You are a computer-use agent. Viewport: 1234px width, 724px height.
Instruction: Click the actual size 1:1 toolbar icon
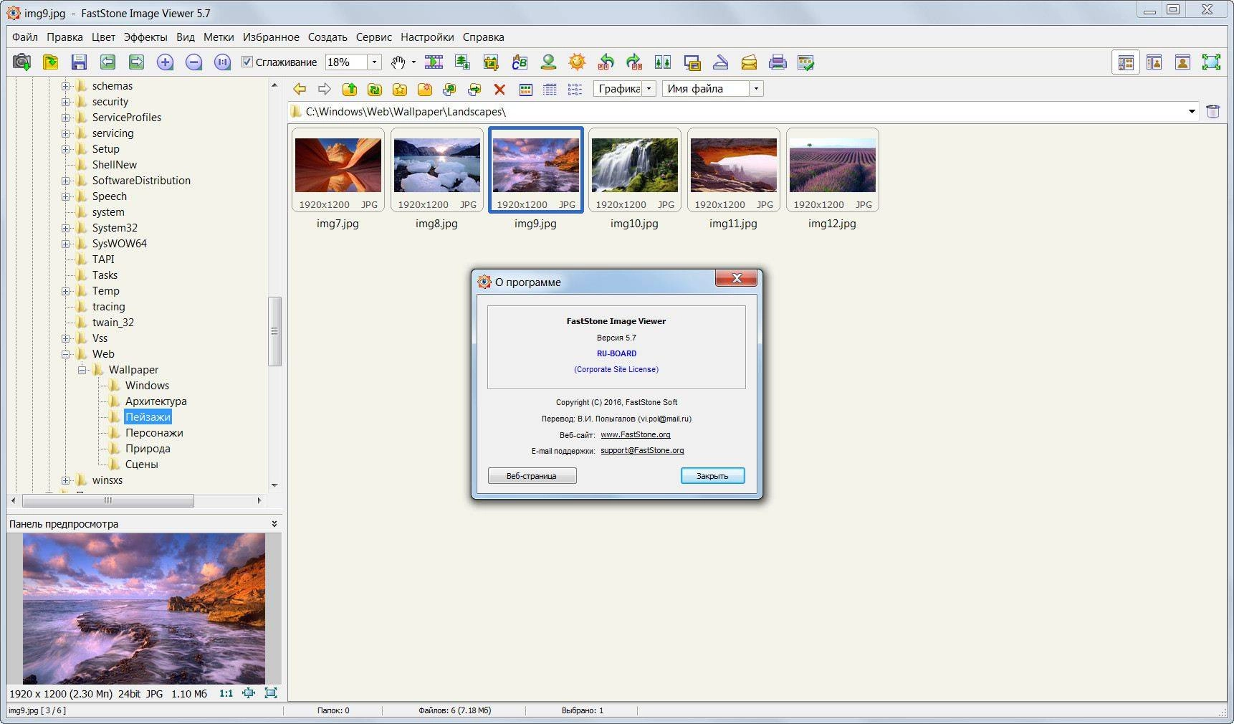click(x=223, y=62)
